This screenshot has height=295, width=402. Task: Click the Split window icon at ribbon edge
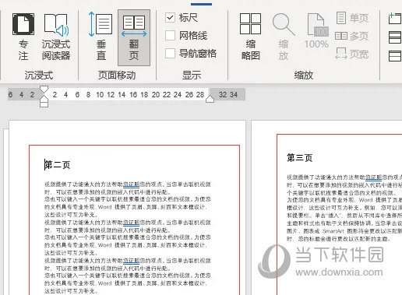(x=395, y=56)
